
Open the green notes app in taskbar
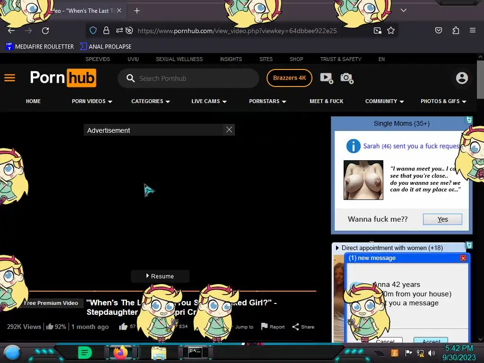click(x=85, y=353)
